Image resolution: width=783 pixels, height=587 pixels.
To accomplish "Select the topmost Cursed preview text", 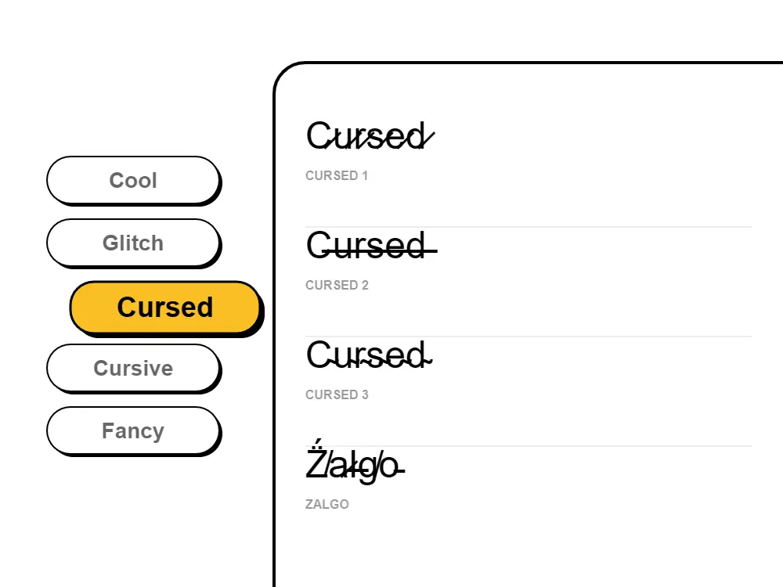I will coord(370,135).
